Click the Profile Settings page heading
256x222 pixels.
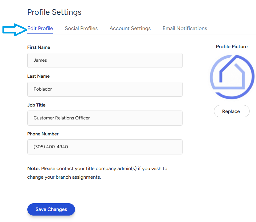tap(54, 12)
